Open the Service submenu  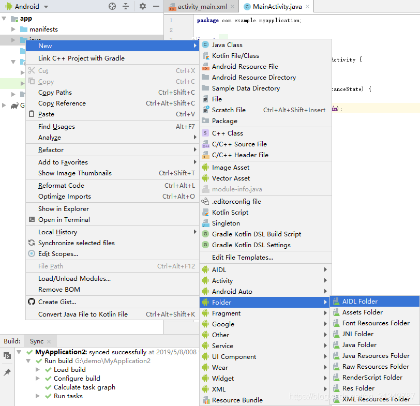coord(265,345)
